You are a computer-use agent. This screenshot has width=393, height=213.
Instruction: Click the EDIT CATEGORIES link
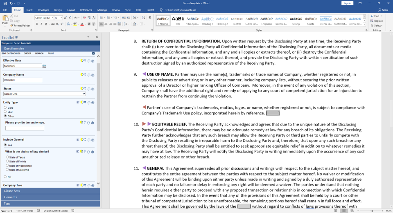(11, 54)
